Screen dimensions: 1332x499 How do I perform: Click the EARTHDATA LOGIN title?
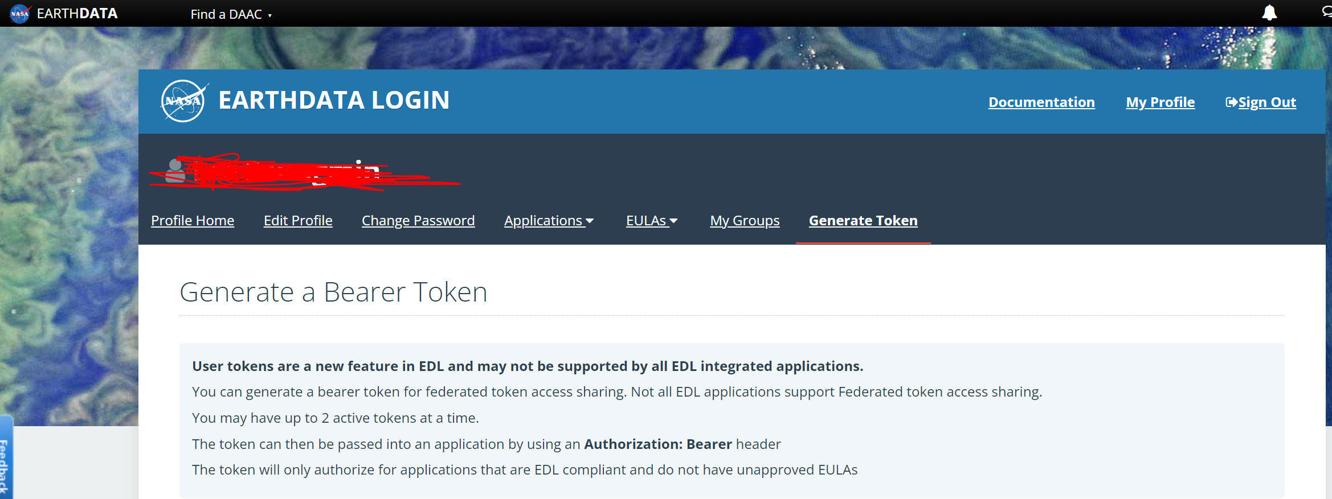coord(334,100)
